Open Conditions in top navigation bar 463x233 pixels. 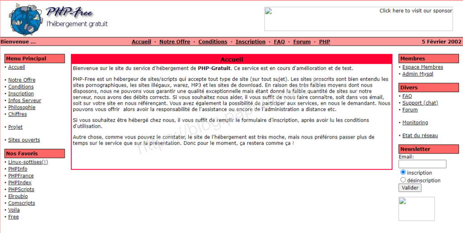coord(213,42)
